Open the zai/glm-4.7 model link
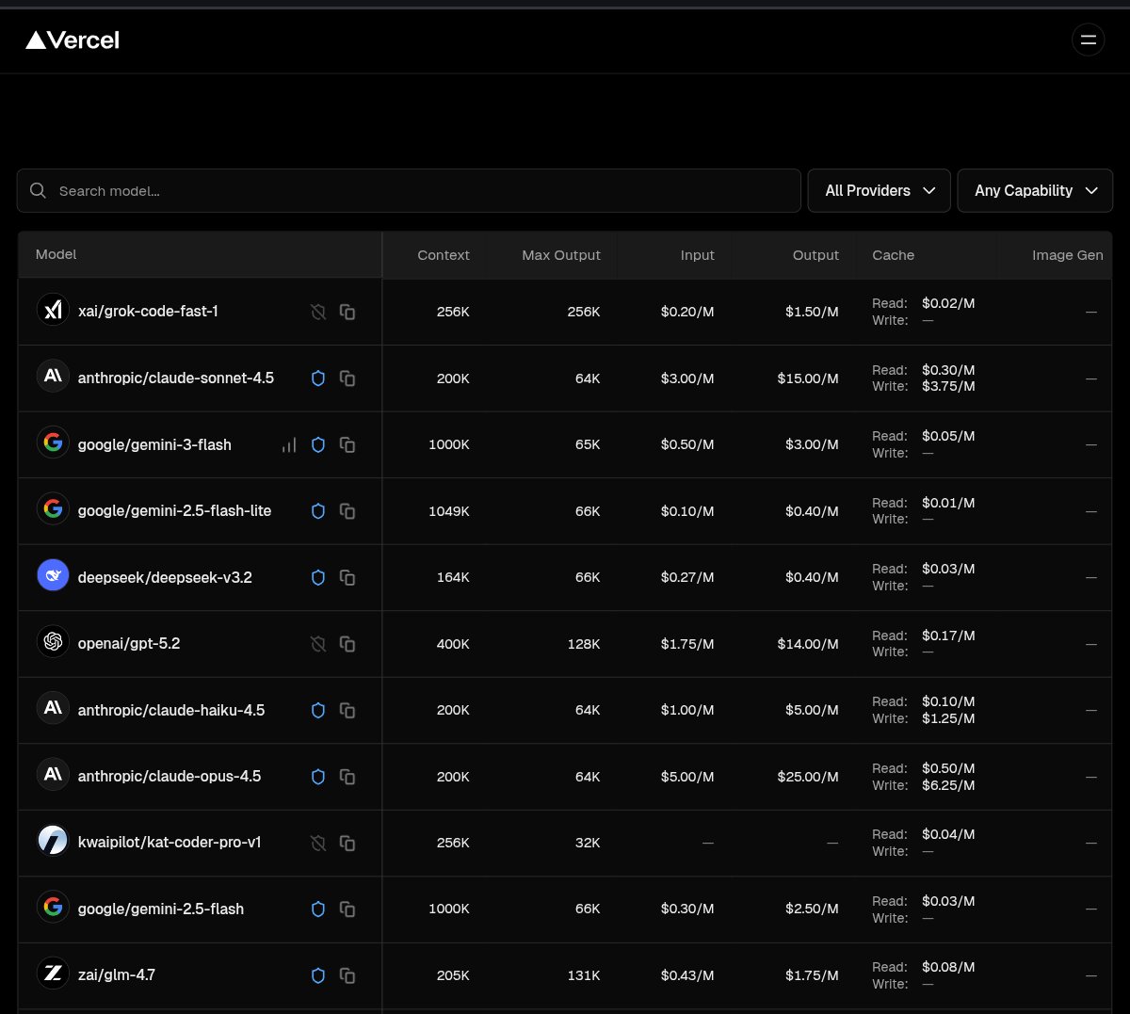1130x1014 pixels. [117, 974]
